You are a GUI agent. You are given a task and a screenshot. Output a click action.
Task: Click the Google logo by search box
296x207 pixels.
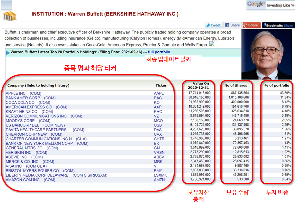pyautogui.click(x=256, y=4)
